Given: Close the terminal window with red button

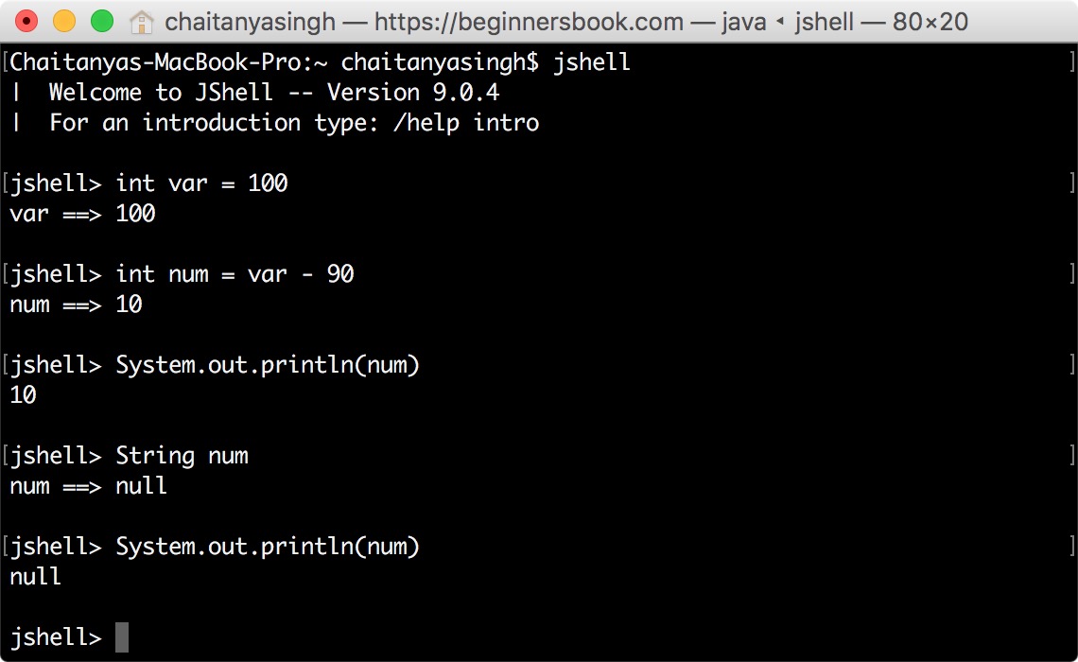Looking at the screenshot, I should [26, 22].
